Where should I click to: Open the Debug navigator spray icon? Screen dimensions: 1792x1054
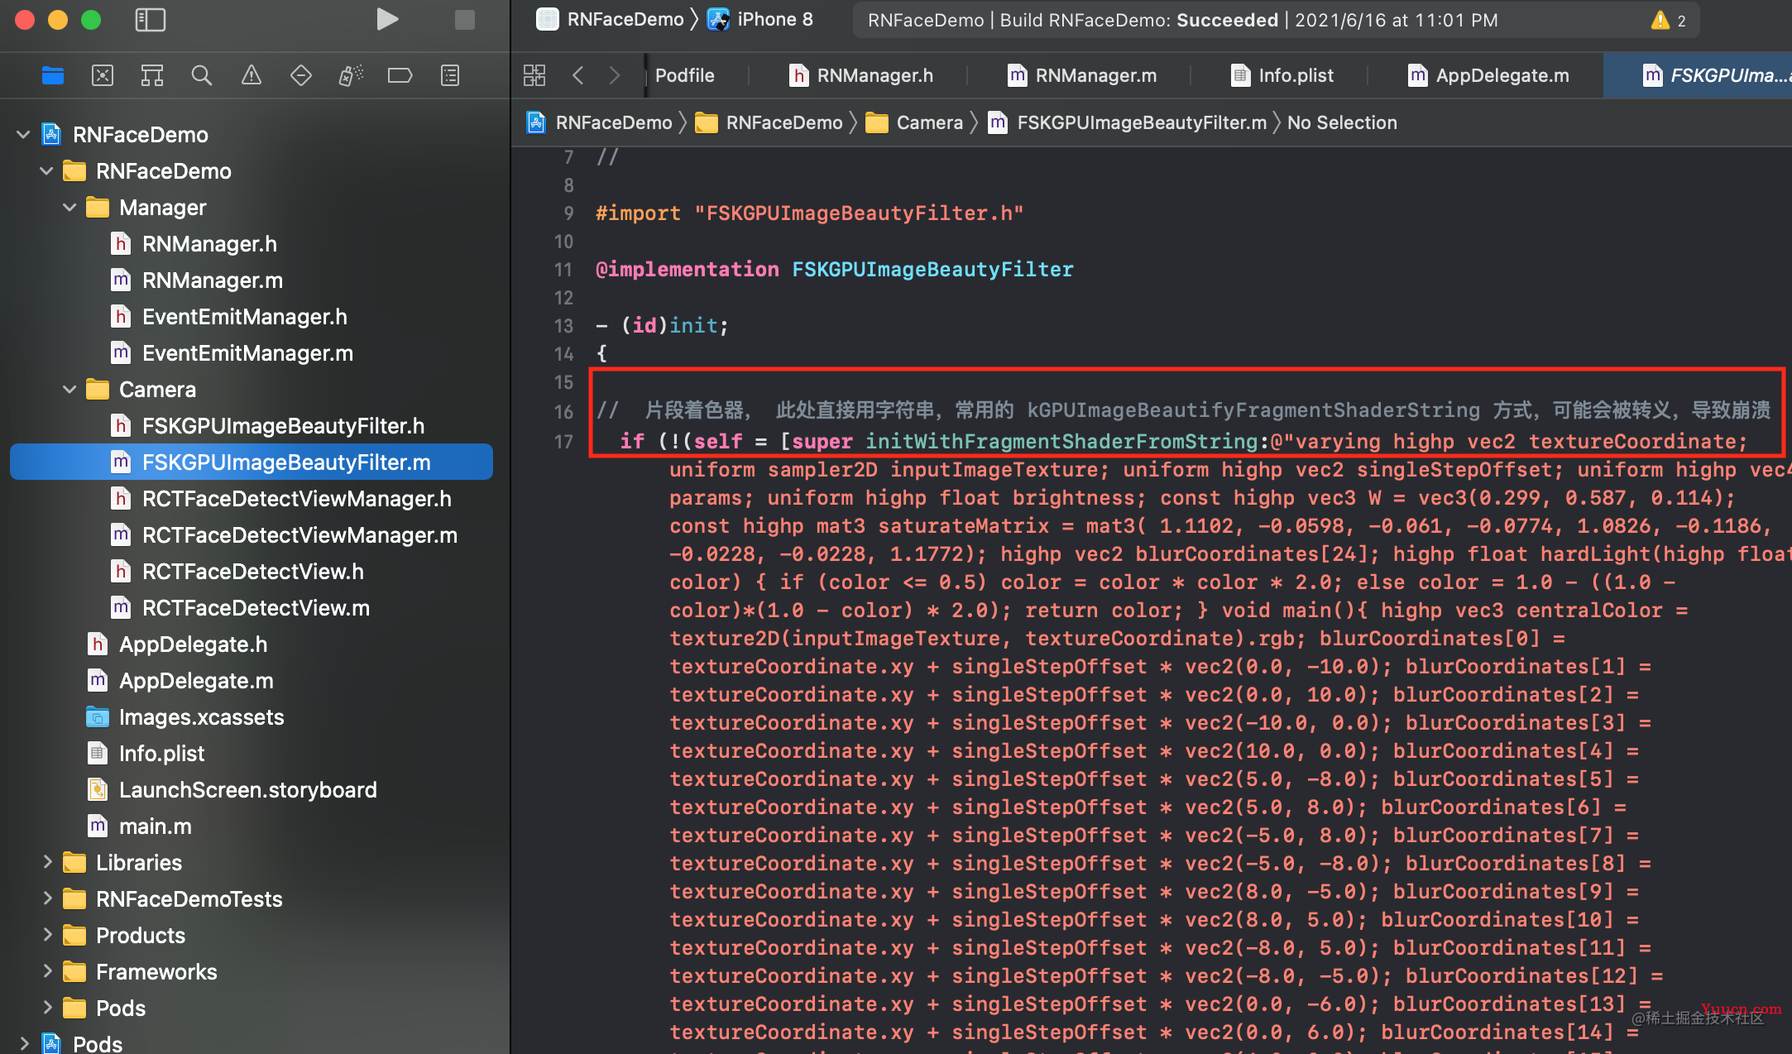350,75
